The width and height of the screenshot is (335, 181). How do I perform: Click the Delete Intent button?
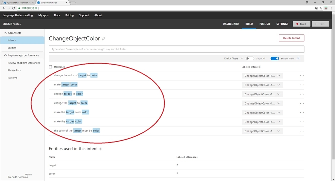click(291, 38)
